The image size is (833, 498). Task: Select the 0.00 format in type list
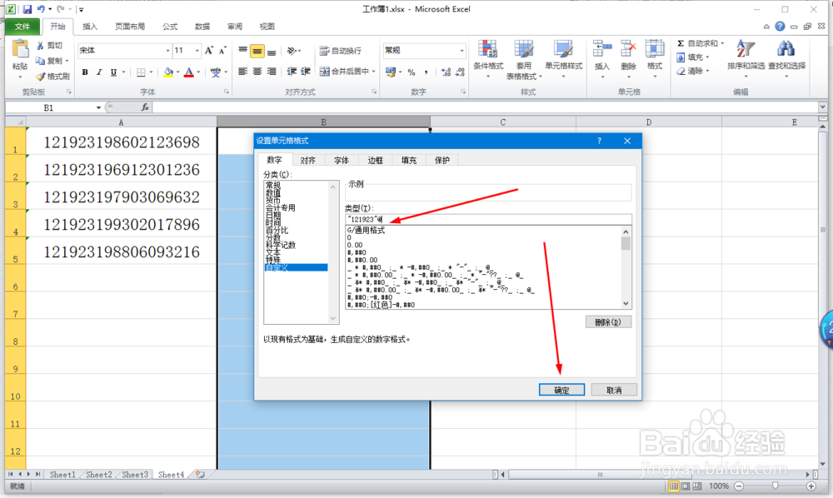[x=355, y=246]
